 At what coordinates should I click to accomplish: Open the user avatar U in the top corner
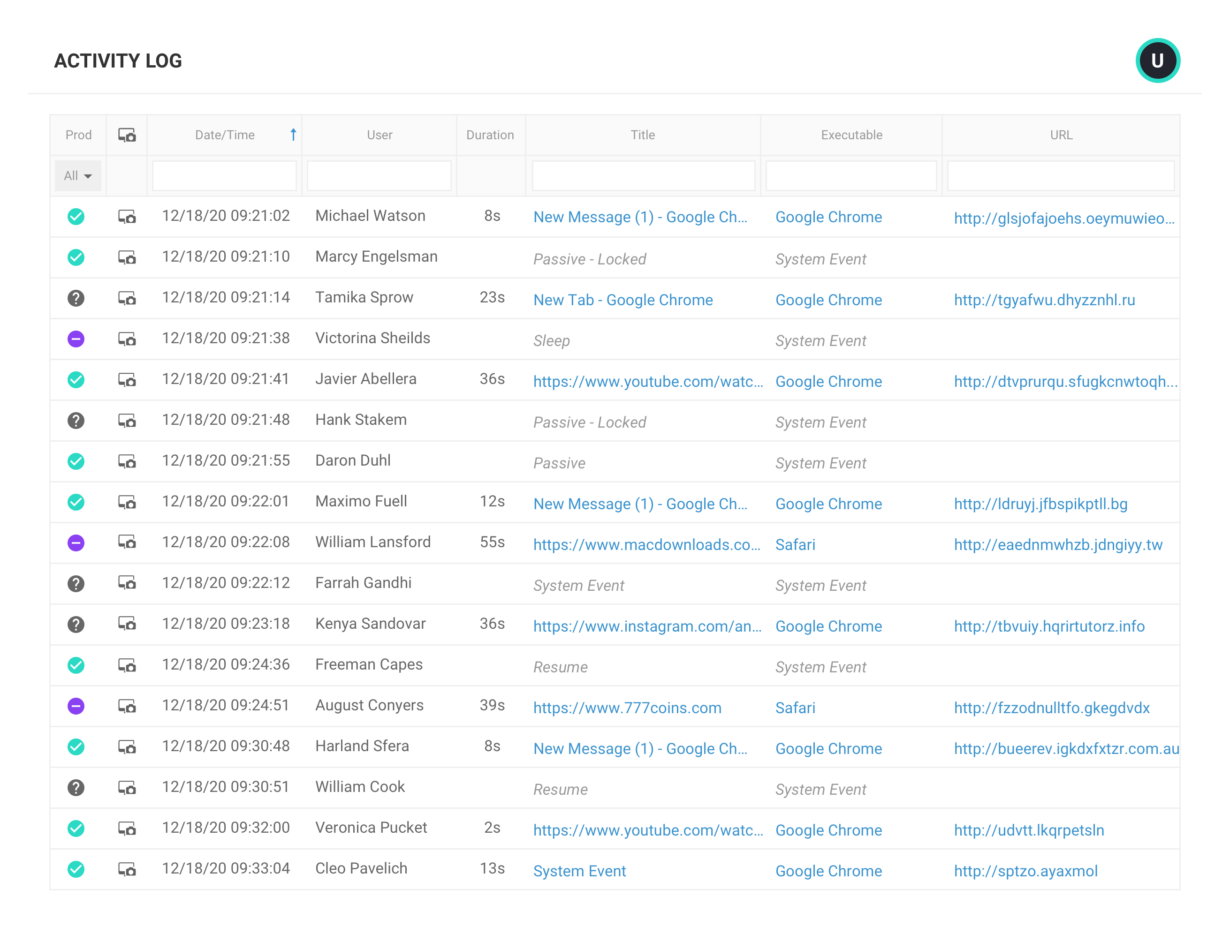pyautogui.click(x=1158, y=60)
